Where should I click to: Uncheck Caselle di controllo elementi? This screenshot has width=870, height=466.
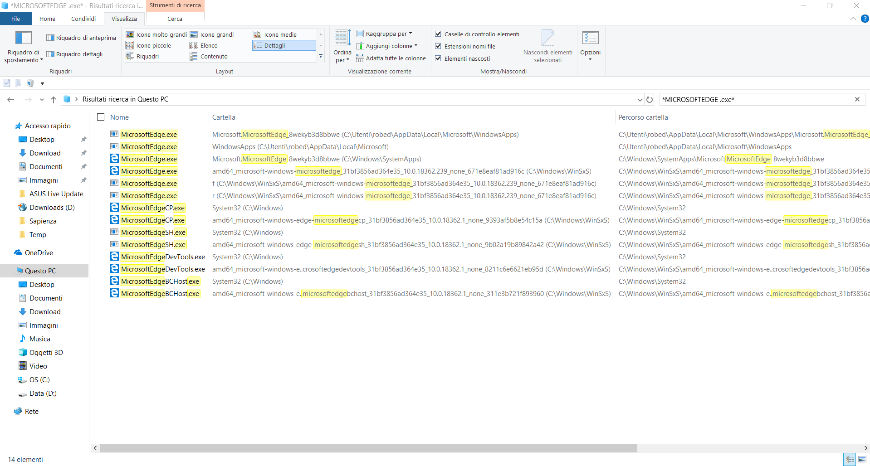click(438, 34)
